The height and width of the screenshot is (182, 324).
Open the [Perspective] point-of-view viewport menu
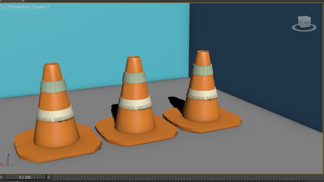[19, 7]
